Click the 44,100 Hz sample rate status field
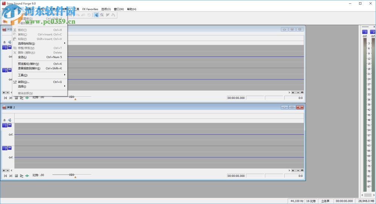The image size is (376, 204). 297,201
